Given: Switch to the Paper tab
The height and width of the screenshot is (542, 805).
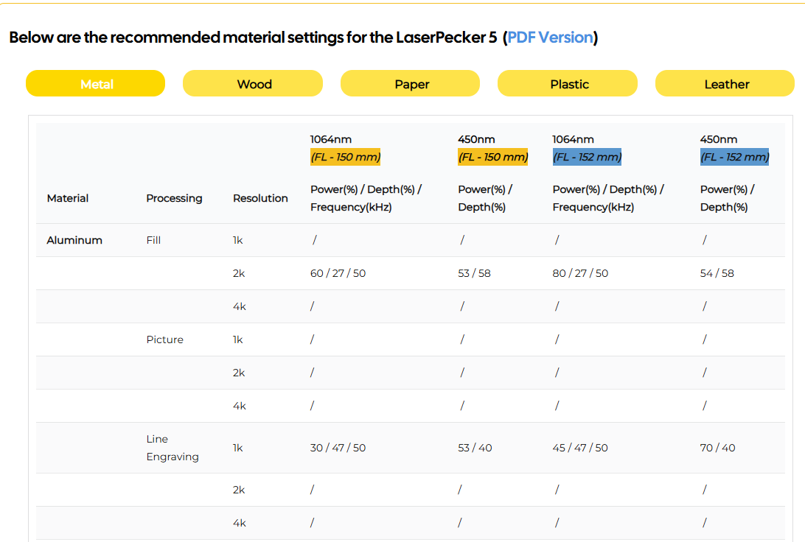Looking at the screenshot, I should point(410,83).
